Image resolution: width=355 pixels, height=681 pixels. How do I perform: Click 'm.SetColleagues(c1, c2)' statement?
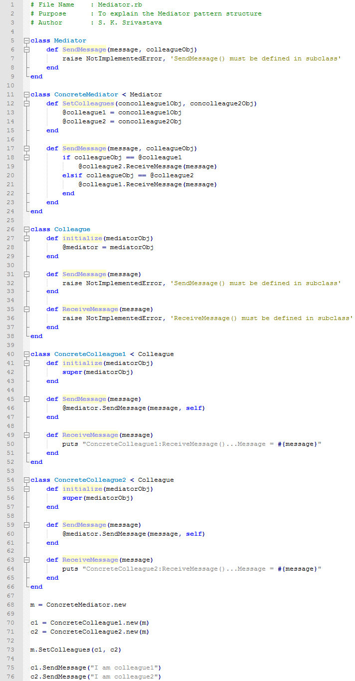pos(76,650)
